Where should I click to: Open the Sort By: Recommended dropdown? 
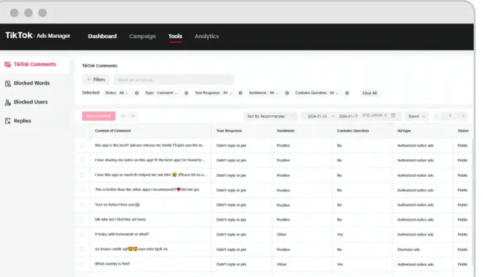(x=270, y=116)
